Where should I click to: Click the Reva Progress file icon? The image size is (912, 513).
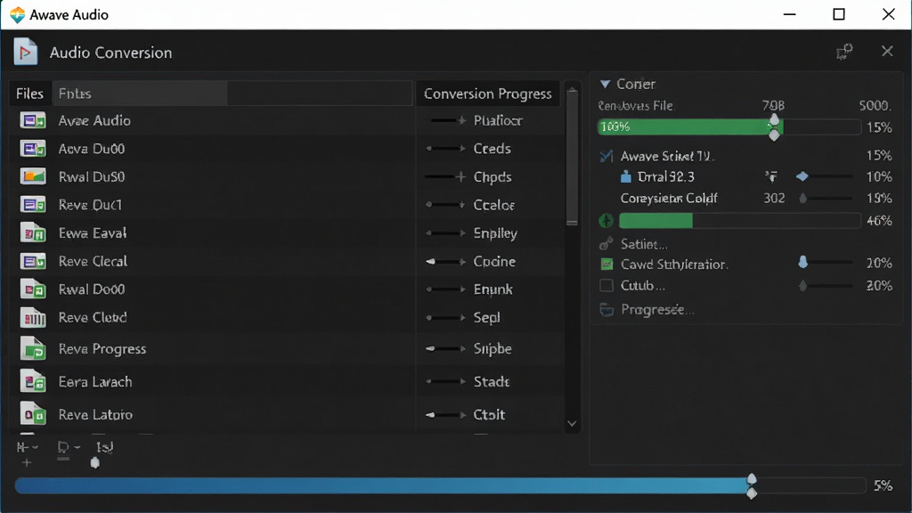pyautogui.click(x=33, y=348)
